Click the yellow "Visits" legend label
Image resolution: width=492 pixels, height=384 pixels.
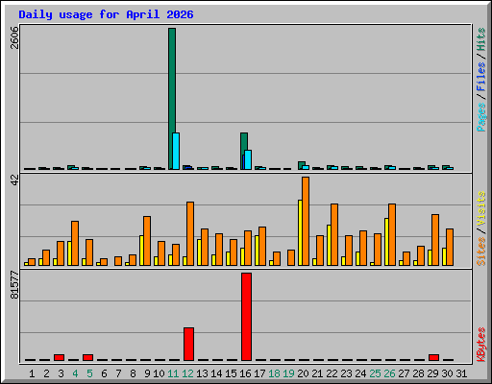coord(481,209)
